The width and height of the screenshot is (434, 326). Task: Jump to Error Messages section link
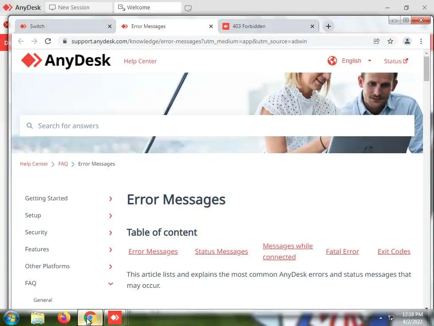click(153, 251)
